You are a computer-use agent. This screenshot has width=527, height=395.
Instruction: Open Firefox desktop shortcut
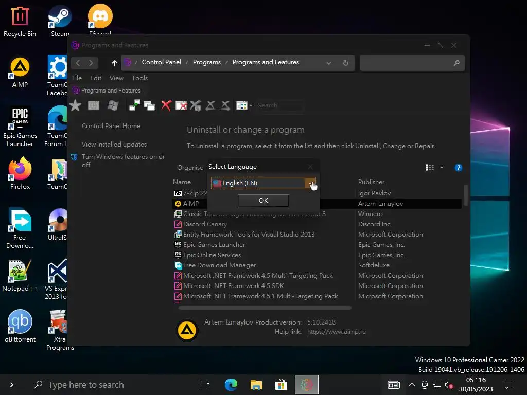[20, 174]
